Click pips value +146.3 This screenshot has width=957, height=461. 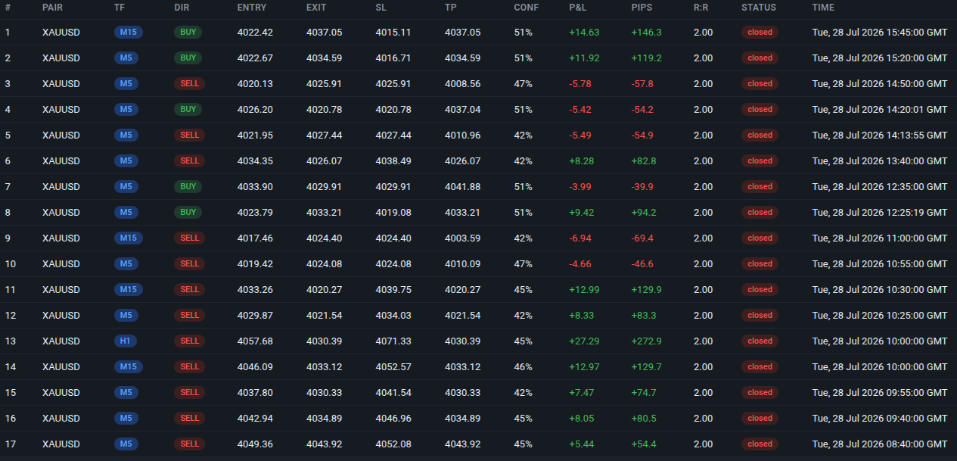point(646,33)
